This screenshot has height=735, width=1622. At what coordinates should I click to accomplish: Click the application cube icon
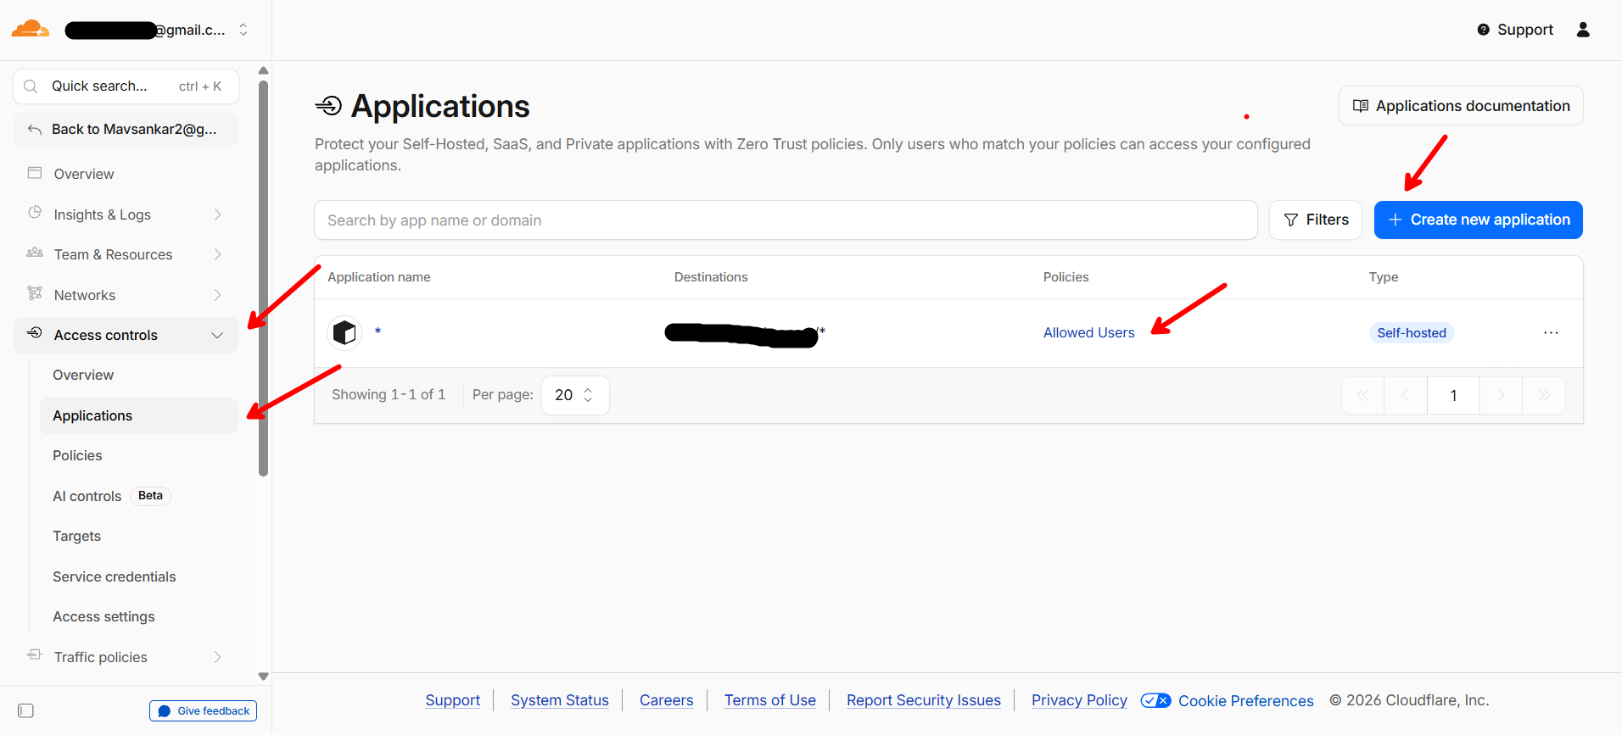click(x=344, y=332)
